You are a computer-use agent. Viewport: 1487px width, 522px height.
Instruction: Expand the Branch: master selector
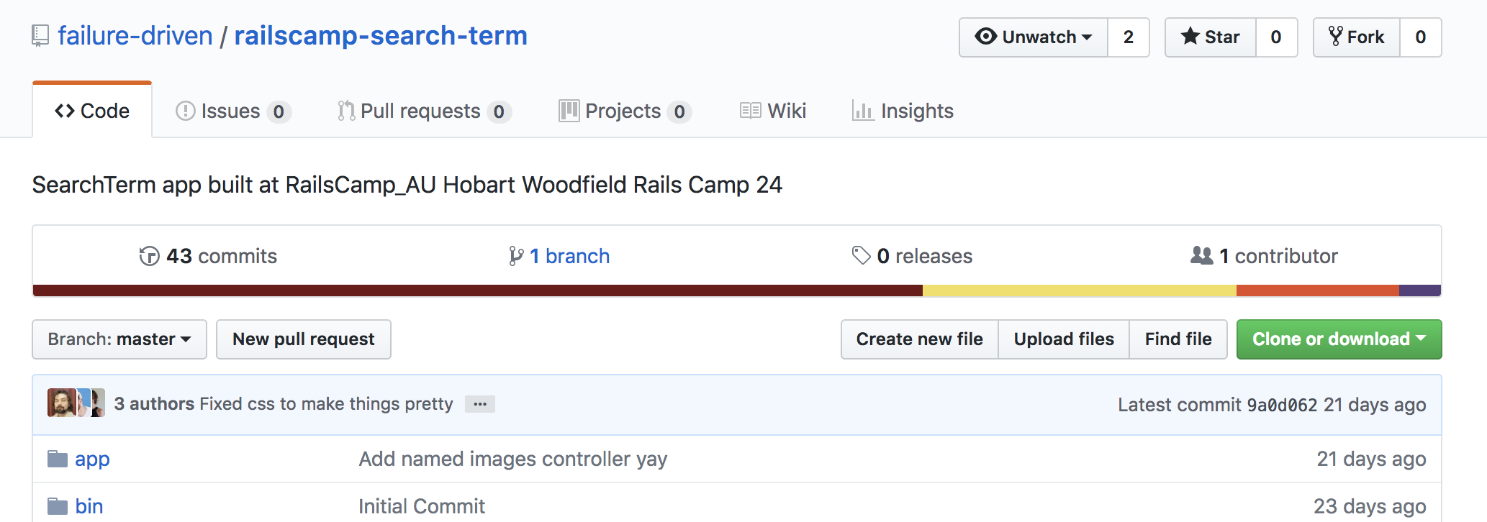(x=119, y=339)
